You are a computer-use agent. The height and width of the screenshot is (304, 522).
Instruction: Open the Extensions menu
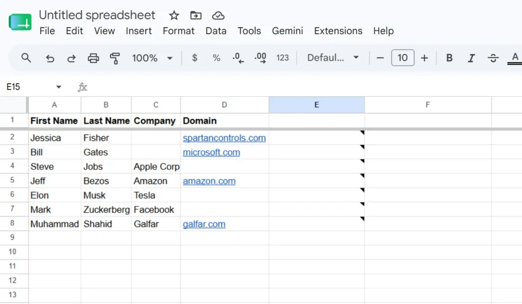tap(338, 31)
